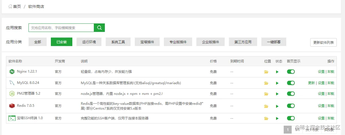Click the 更新软件列表 button
The height and width of the screenshot is (135, 345).
[x=324, y=43]
